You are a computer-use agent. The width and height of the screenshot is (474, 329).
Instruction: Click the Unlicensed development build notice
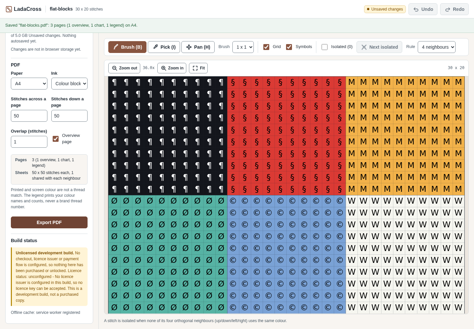pos(49,277)
